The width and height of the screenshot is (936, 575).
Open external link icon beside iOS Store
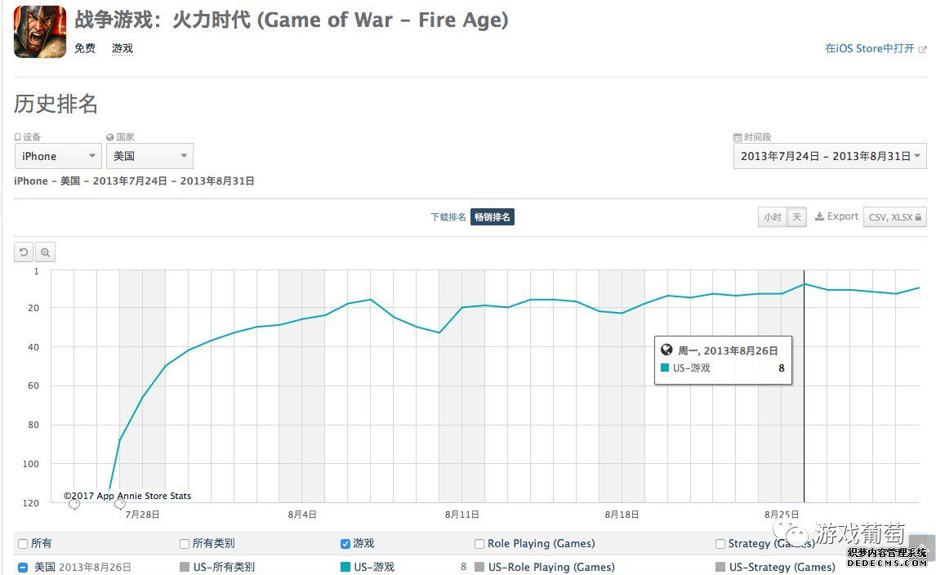(922, 49)
